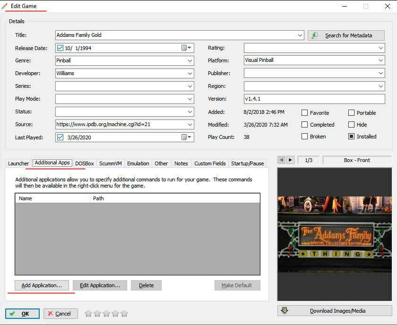Set rating to three stars
Viewport: 397px width, 325px height.
(106, 314)
